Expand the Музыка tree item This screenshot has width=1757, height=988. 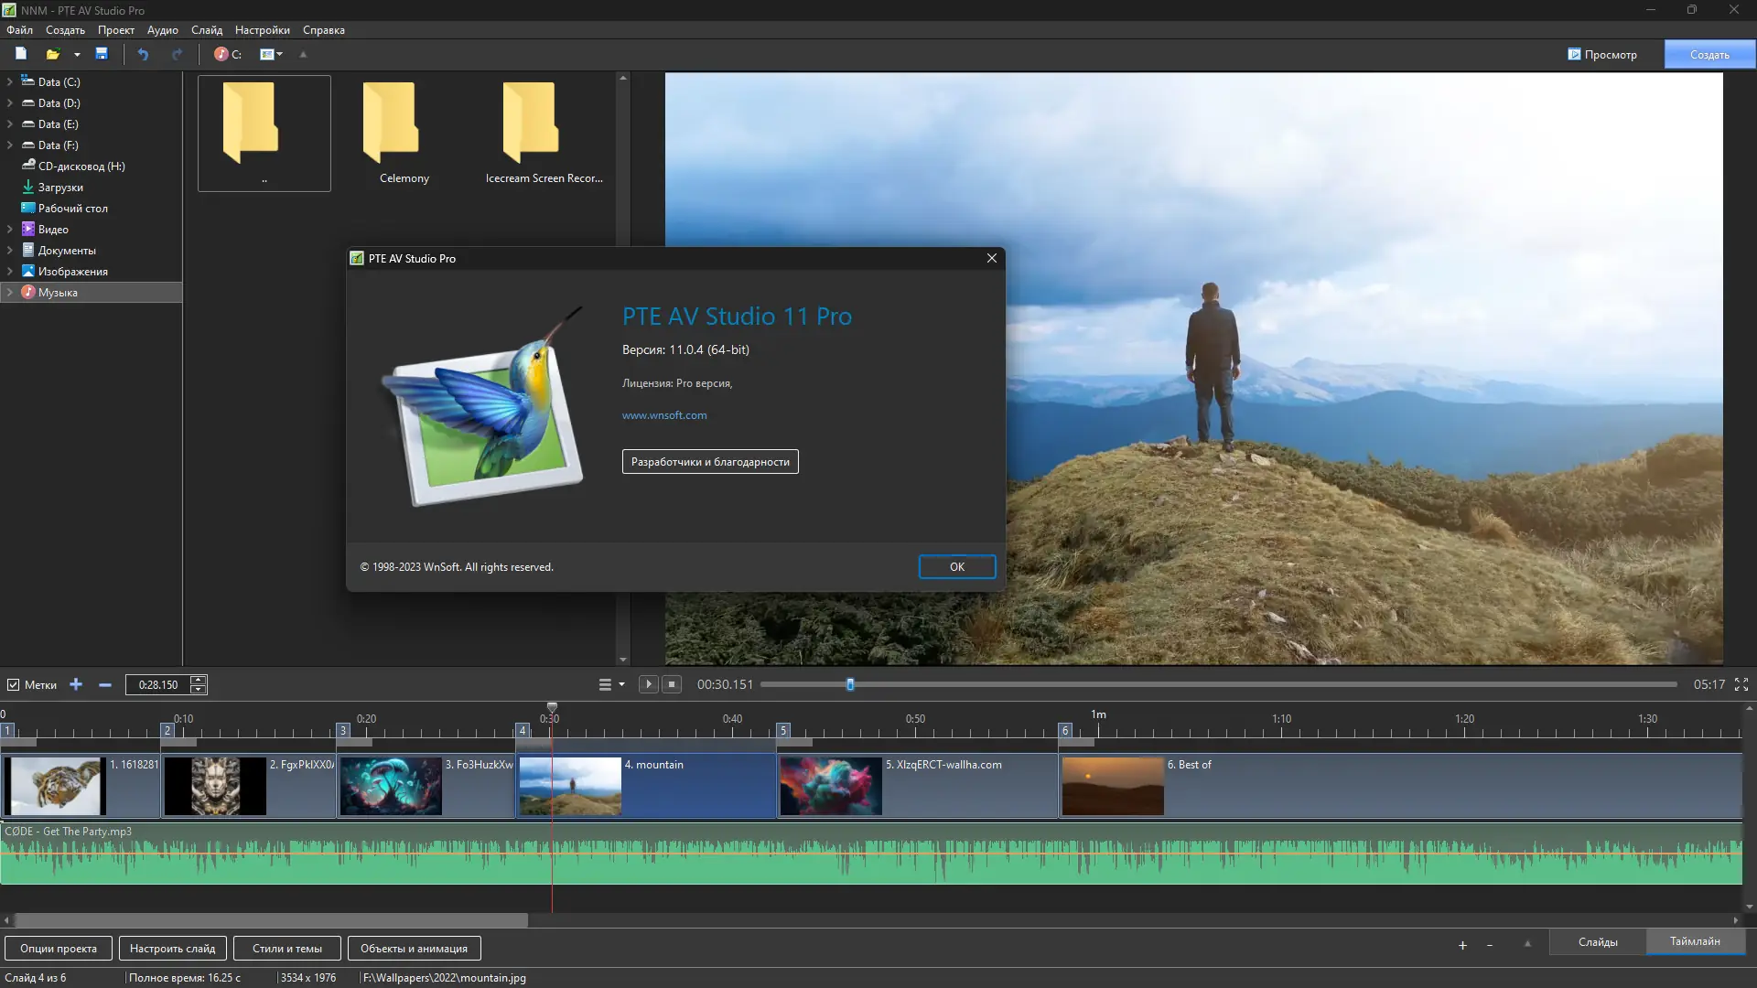(x=9, y=292)
